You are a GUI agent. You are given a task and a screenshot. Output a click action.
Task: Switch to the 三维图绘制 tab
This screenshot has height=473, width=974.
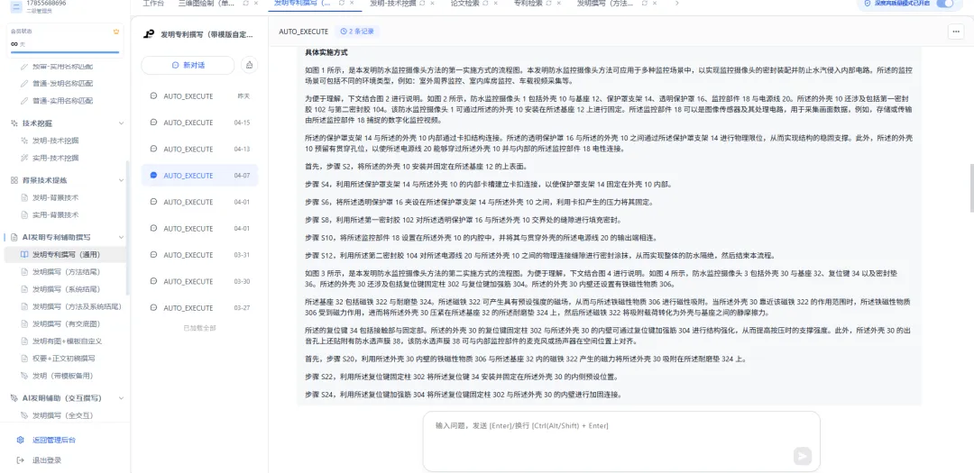tap(207, 3)
